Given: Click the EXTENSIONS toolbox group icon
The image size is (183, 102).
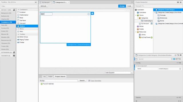Looking at the screenshot, I should point(14,52).
